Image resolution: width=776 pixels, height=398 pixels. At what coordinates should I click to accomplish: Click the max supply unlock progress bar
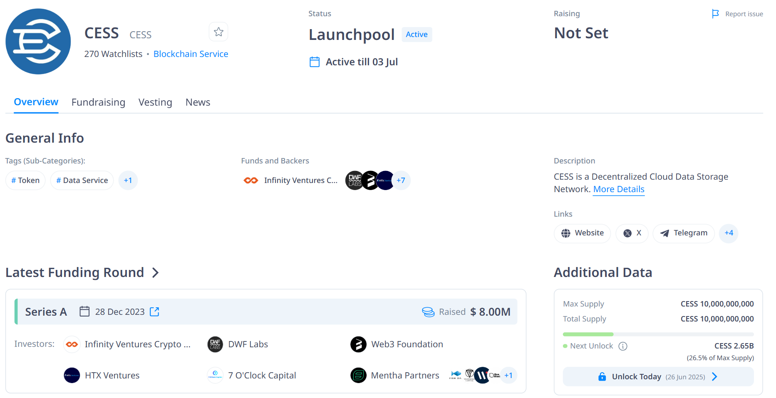tap(658, 334)
